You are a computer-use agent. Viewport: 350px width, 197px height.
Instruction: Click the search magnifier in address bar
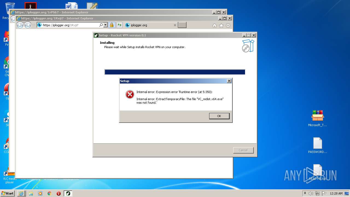[101, 25]
